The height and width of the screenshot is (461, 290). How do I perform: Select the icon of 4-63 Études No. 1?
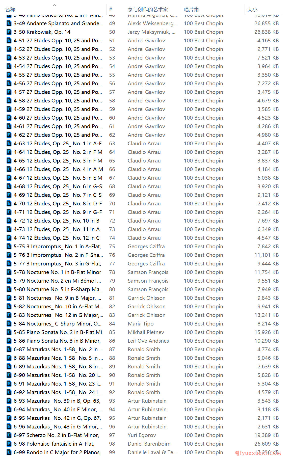tap(9, 144)
